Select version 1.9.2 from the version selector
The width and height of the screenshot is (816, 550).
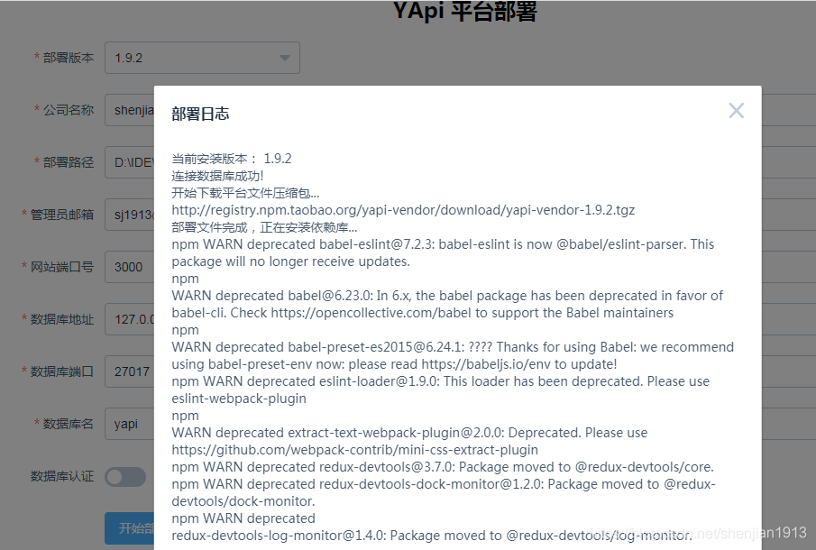point(202,57)
